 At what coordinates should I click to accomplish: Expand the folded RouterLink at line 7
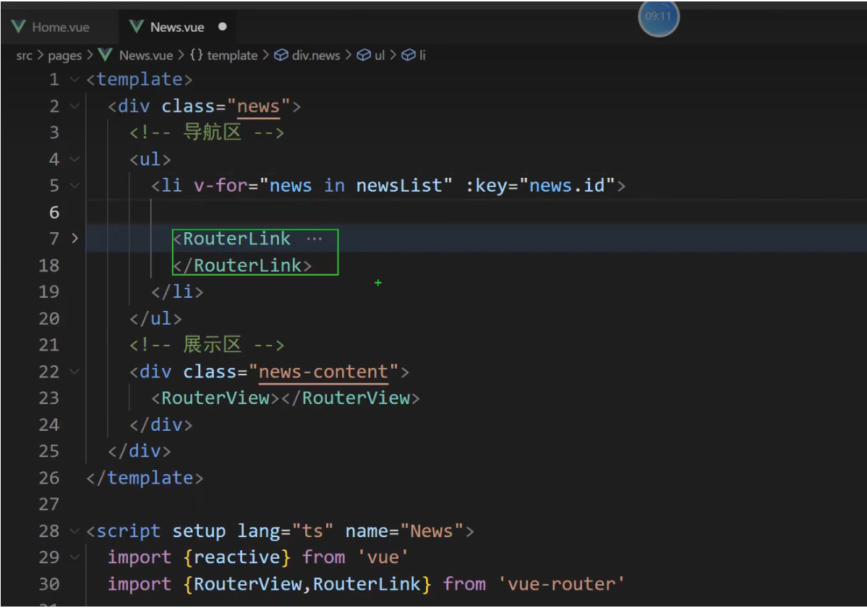pyautogui.click(x=74, y=239)
